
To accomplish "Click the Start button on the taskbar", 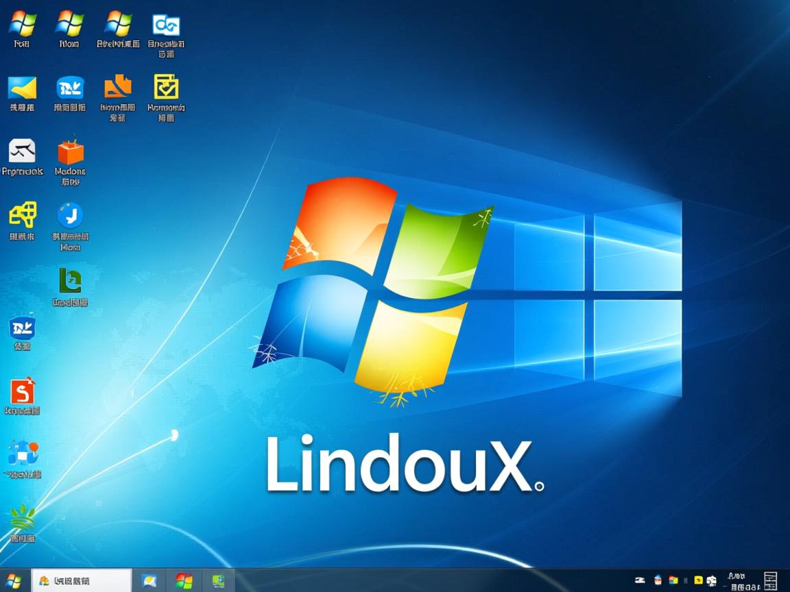I will pyautogui.click(x=11, y=580).
